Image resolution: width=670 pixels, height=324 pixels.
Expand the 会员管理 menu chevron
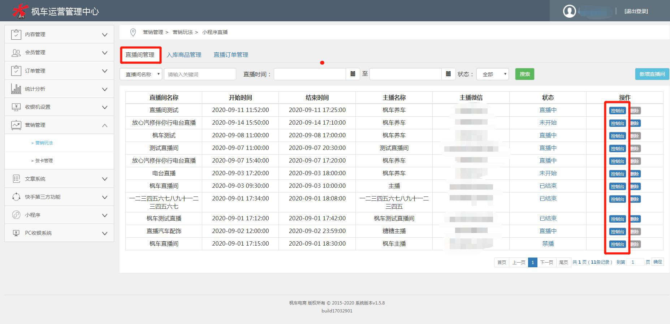point(105,53)
